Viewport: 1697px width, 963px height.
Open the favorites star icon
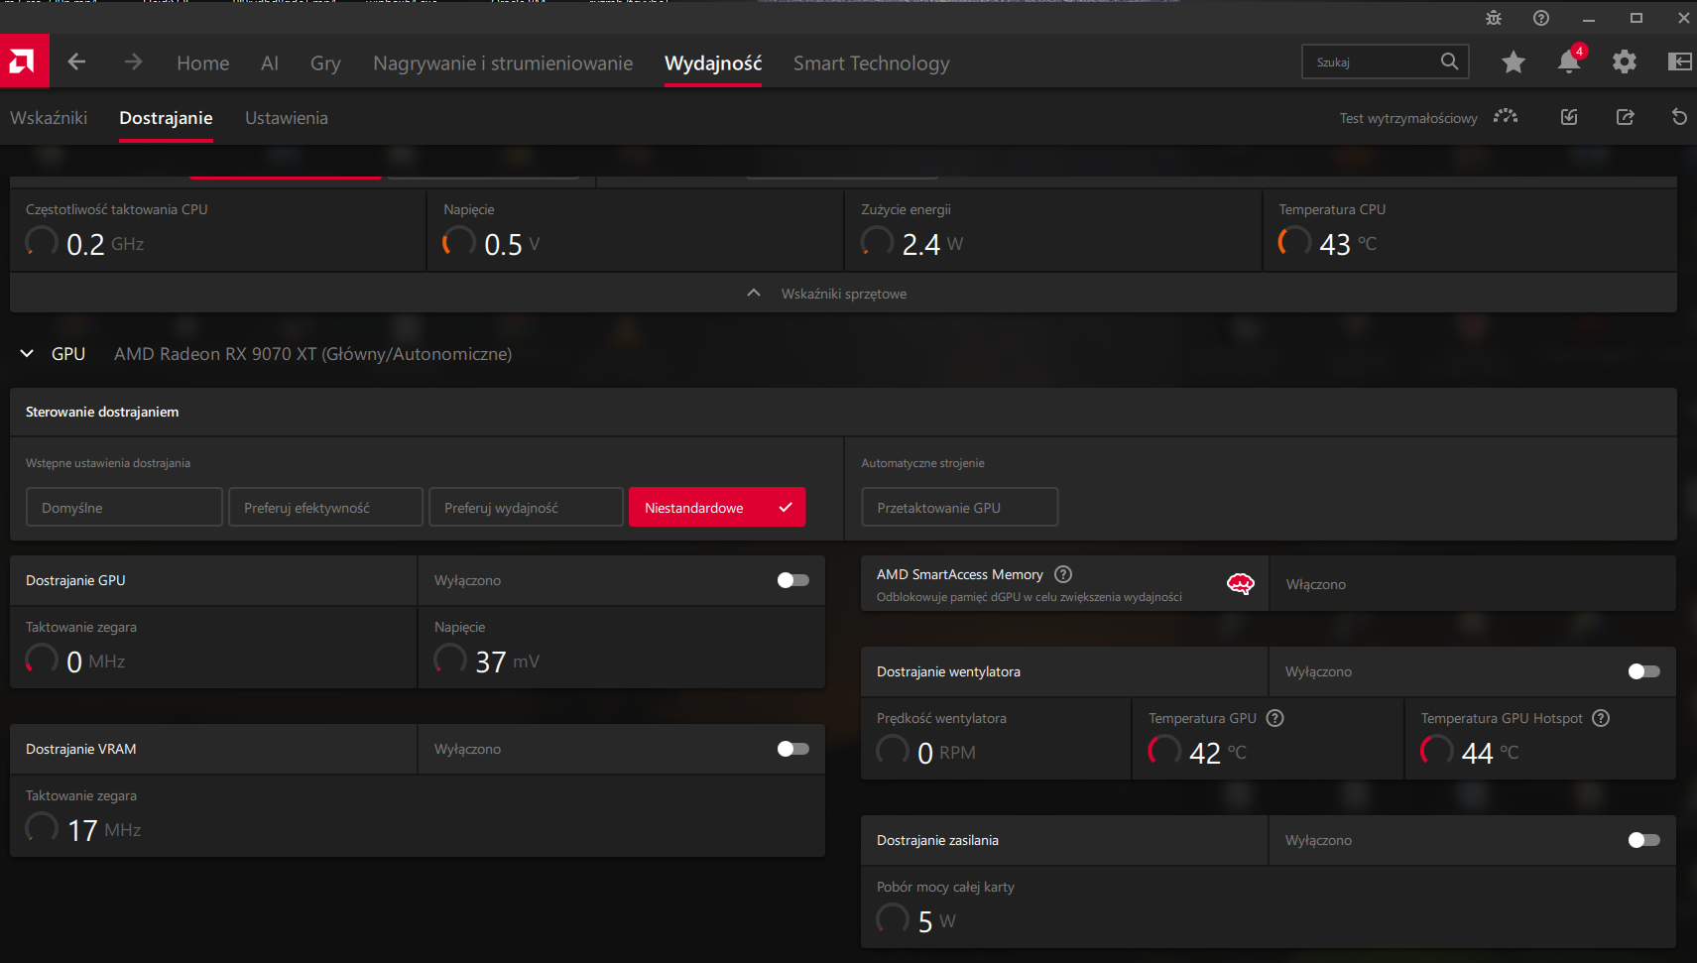click(1513, 62)
